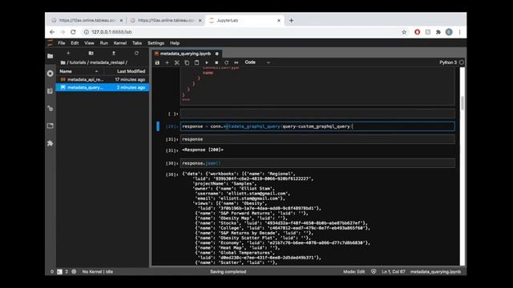Click the response.json() code cell
Screen dimensions: 513x288
click(x=317, y=163)
